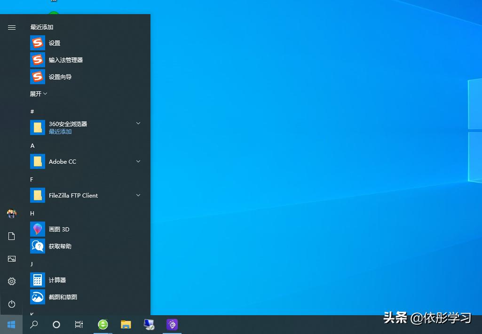The width and height of the screenshot is (482, 334).
Task: Open the 获取帮助 help app
Action: [59, 246]
